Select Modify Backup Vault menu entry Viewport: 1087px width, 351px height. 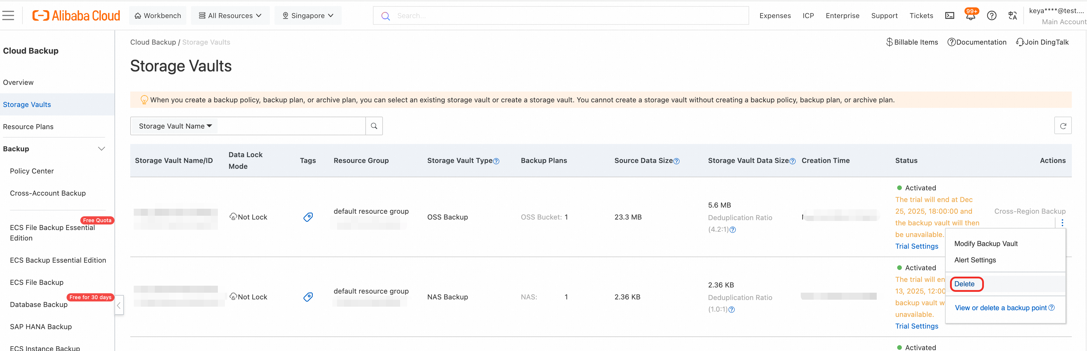click(986, 243)
